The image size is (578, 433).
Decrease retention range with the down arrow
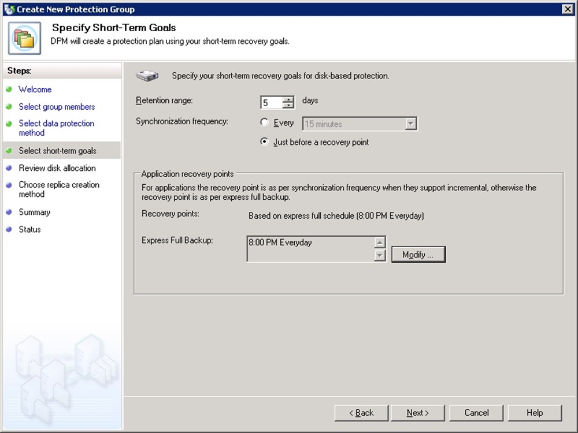288,106
